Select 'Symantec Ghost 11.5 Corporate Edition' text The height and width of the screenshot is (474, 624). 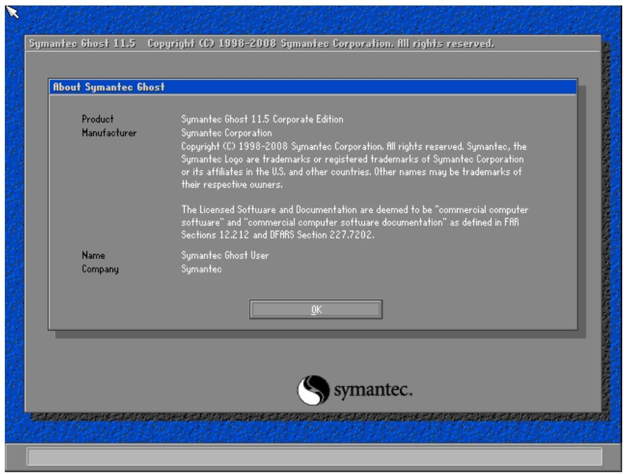click(262, 119)
